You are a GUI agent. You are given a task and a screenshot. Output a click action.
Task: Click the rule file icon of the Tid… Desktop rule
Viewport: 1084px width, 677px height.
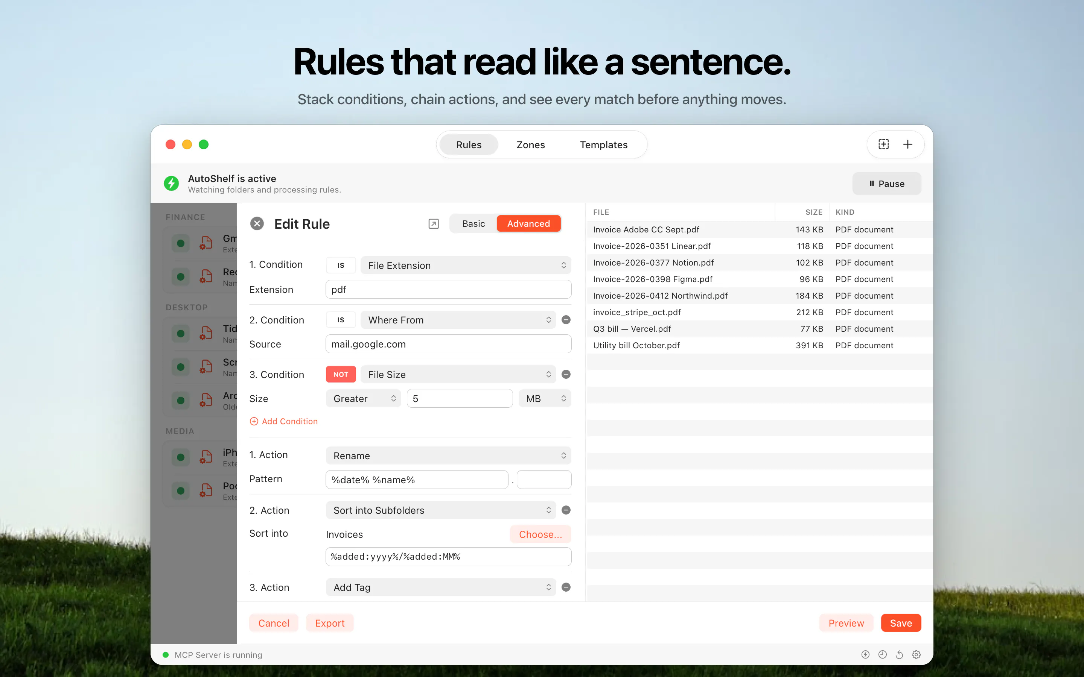pos(206,334)
